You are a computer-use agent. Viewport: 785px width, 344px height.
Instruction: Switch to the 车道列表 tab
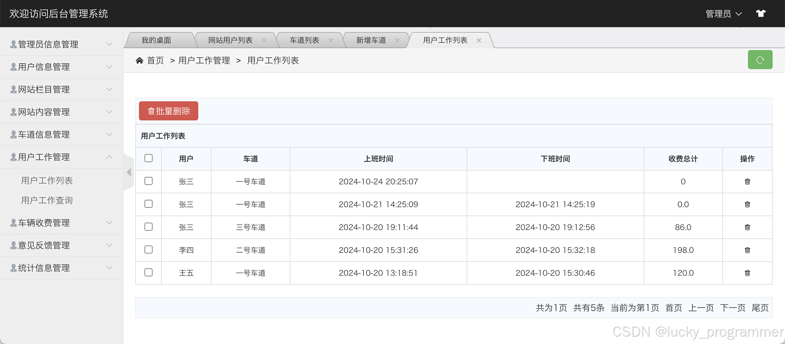click(304, 40)
